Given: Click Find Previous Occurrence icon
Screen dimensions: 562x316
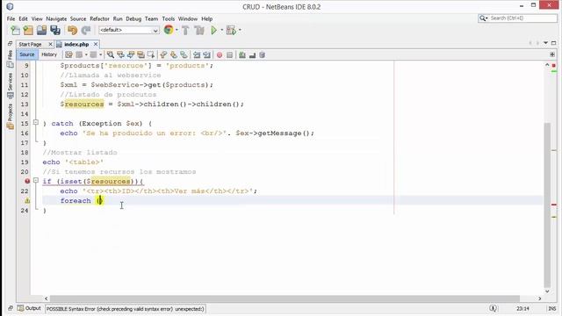Looking at the screenshot, I should [x=120, y=54].
